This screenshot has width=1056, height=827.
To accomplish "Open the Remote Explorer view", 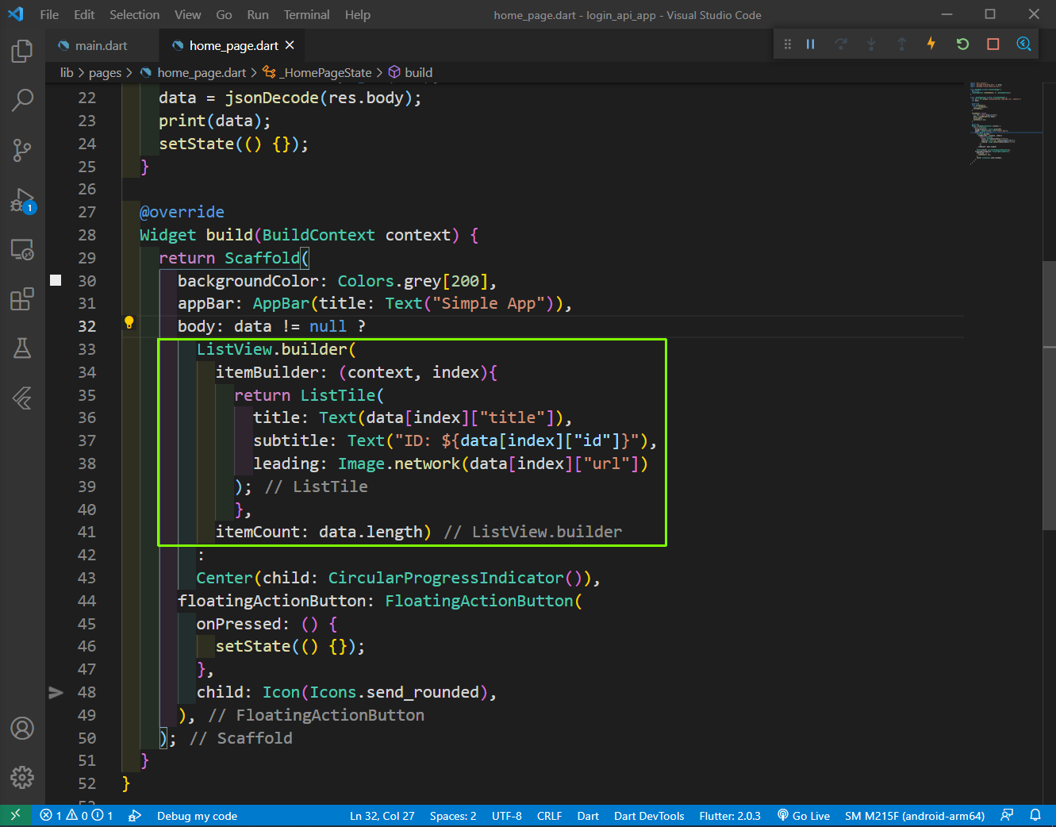I will [x=22, y=249].
